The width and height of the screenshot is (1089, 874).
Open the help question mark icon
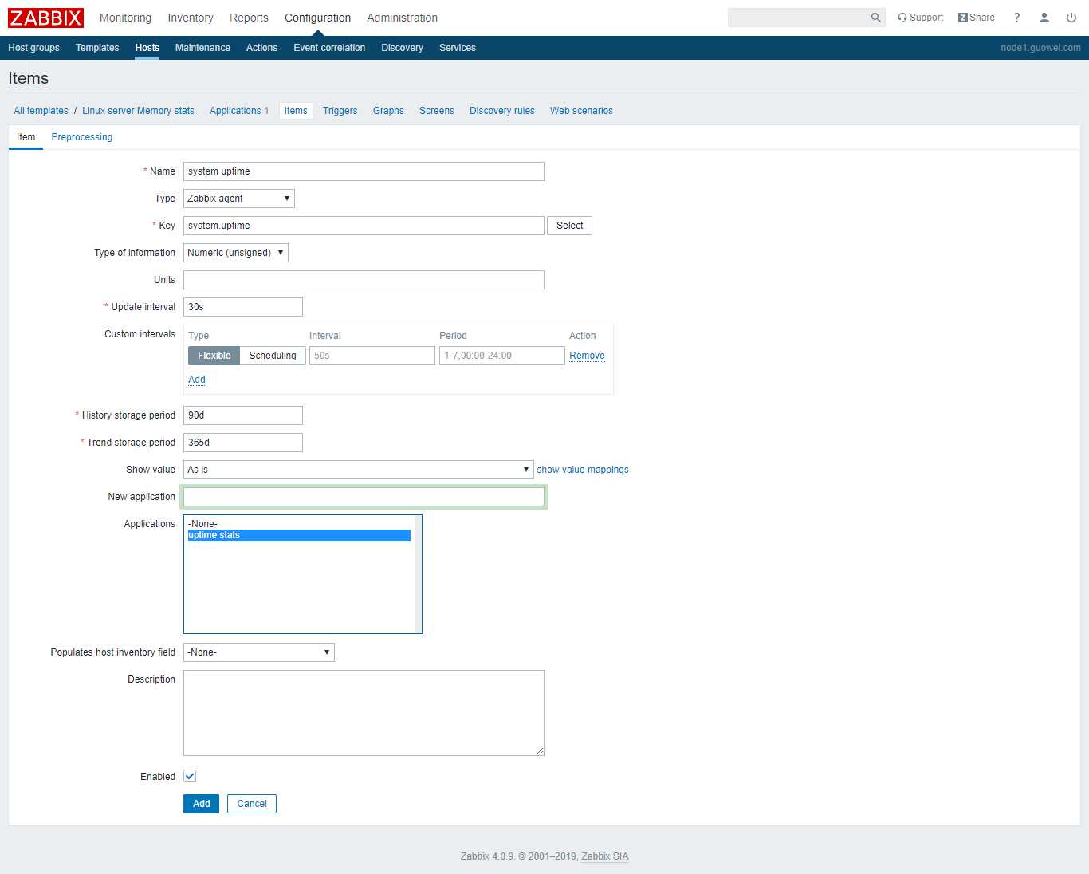1017,18
